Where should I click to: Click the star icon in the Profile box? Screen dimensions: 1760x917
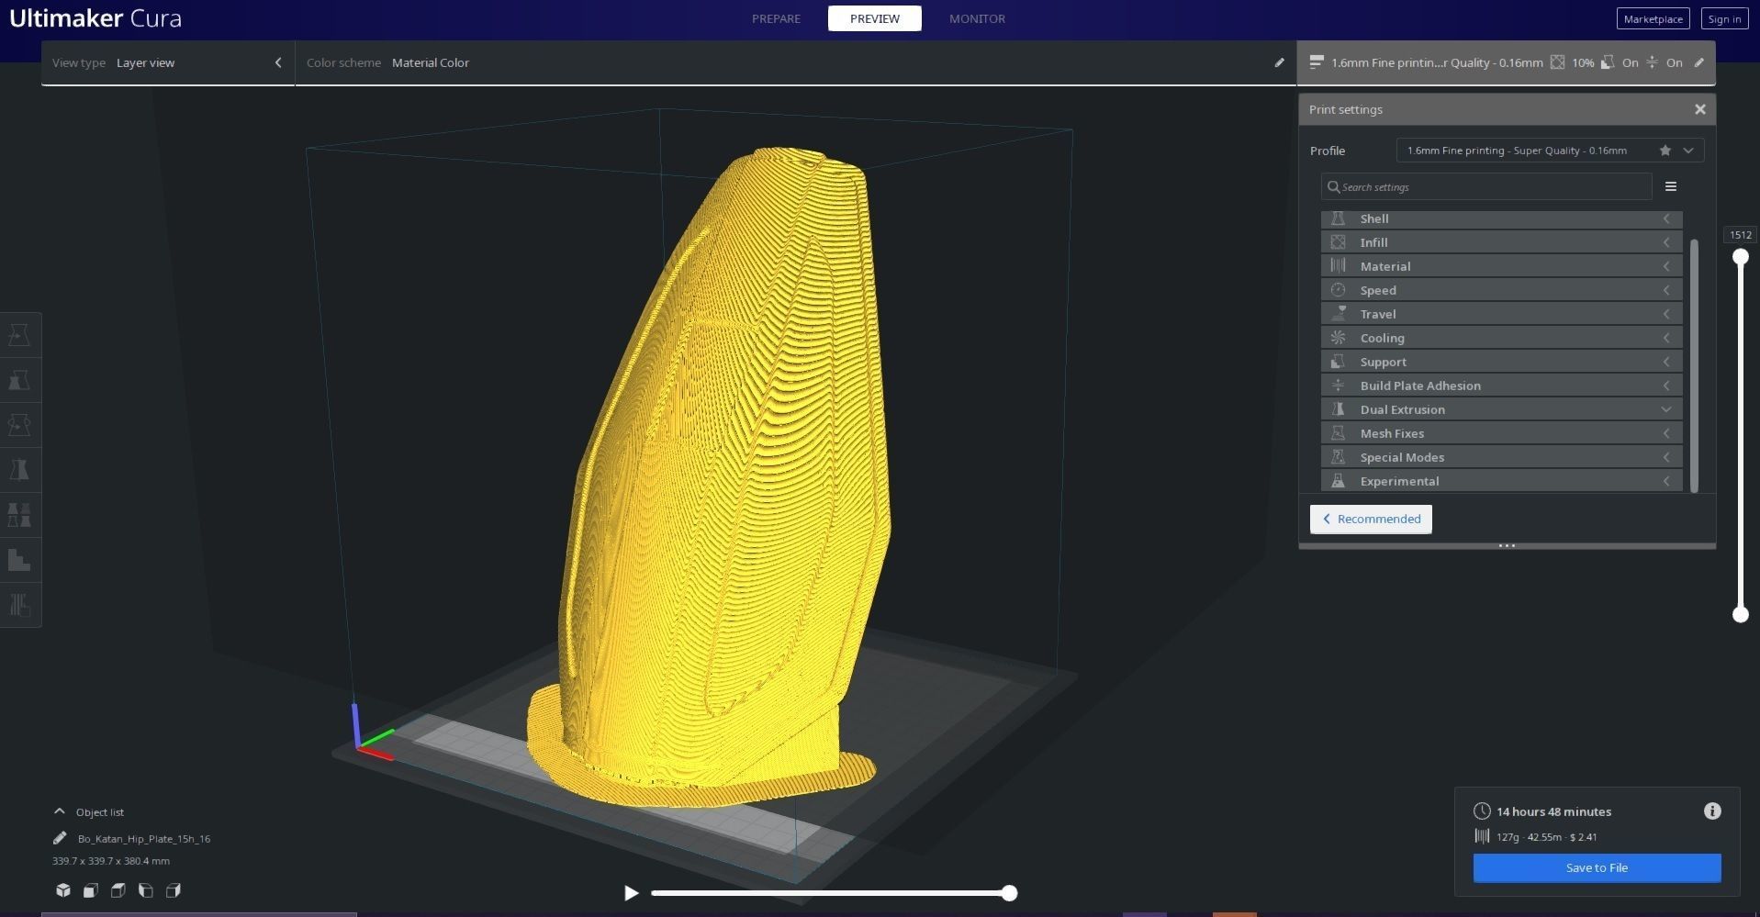tap(1665, 151)
